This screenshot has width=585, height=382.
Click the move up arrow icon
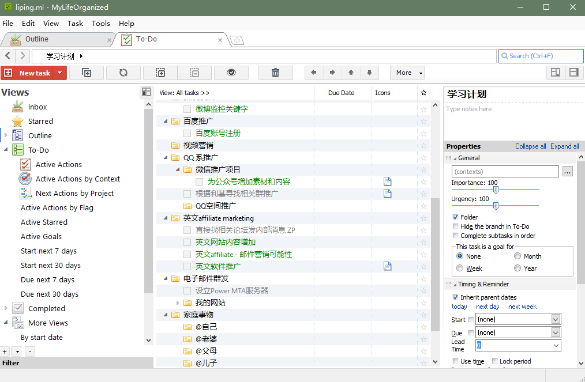[x=351, y=73]
